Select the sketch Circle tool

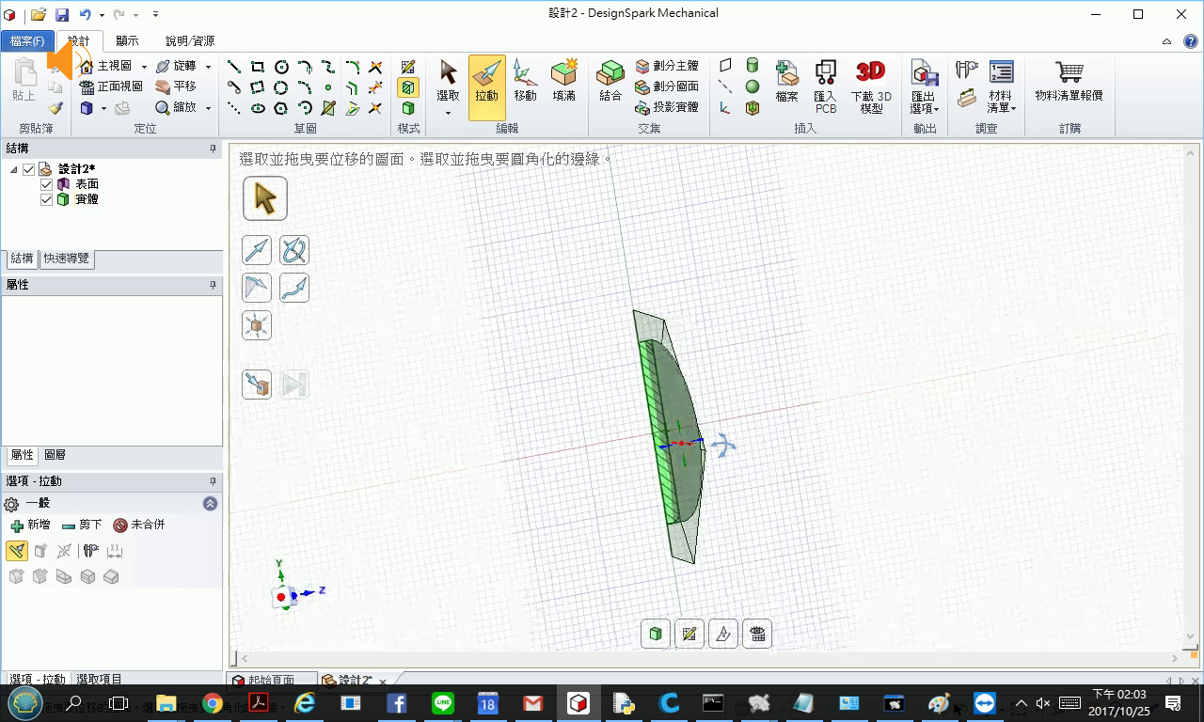tap(281, 67)
